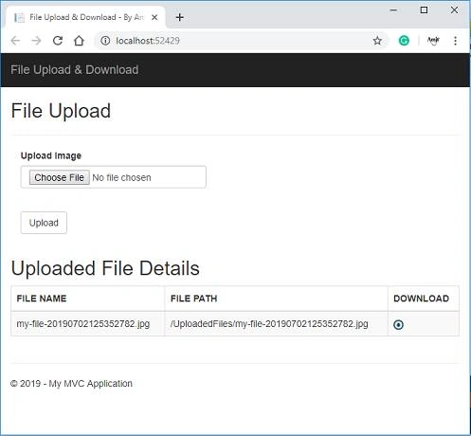Click the browser forward arrow
471x436 pixels.
click(36, 41)
